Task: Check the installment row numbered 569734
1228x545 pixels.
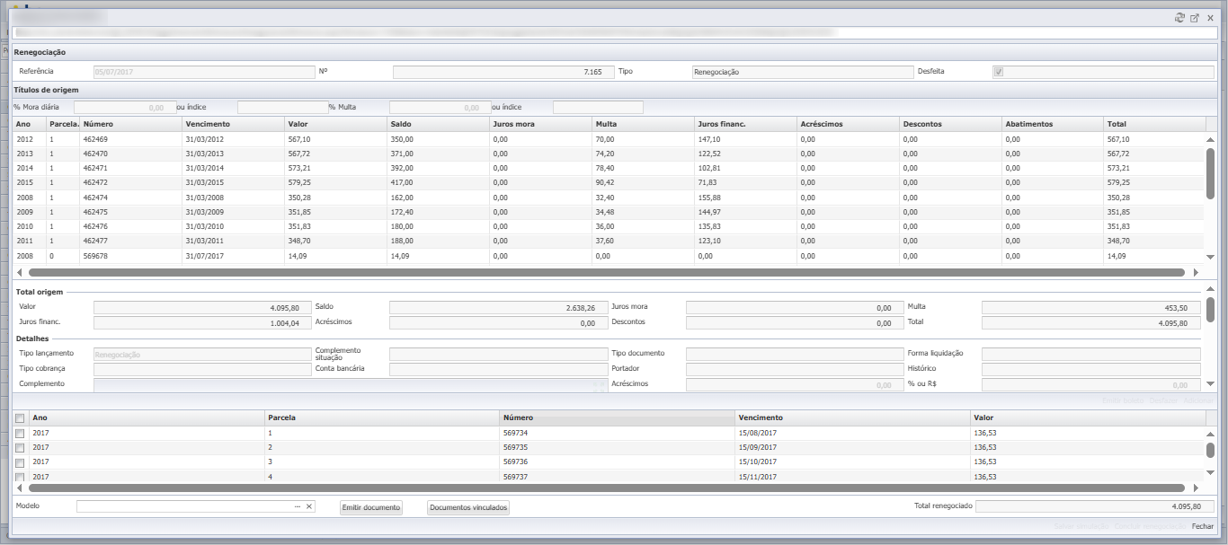Action: point(20,433)
